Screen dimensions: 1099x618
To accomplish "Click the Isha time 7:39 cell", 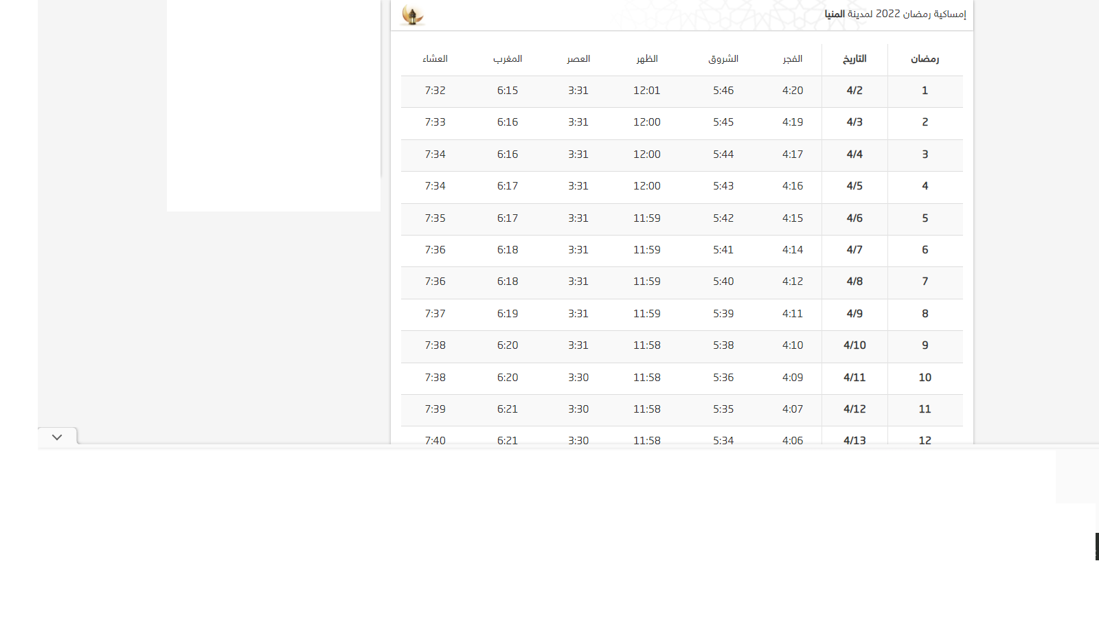I will point(435,409).
